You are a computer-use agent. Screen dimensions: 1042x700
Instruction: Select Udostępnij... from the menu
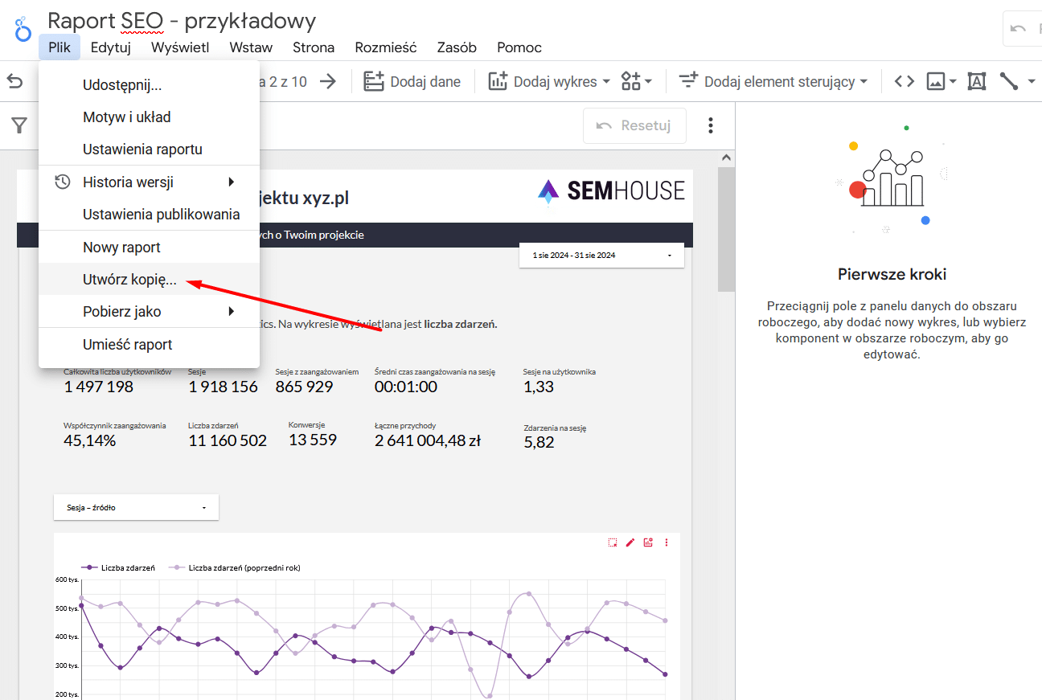(x=149, y=84)
